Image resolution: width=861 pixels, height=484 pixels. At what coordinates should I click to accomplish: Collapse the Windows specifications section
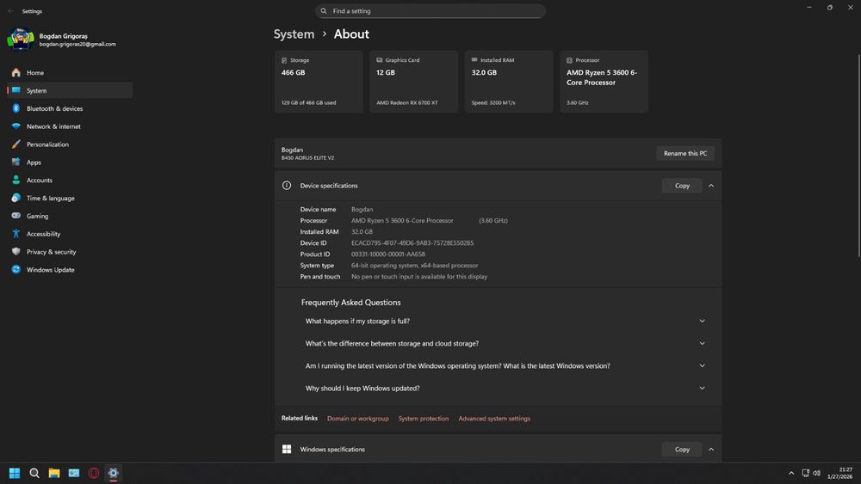point(711,450)
